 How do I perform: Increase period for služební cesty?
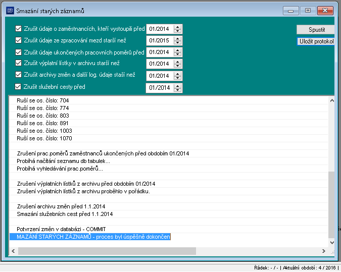[x=178, y=86]
